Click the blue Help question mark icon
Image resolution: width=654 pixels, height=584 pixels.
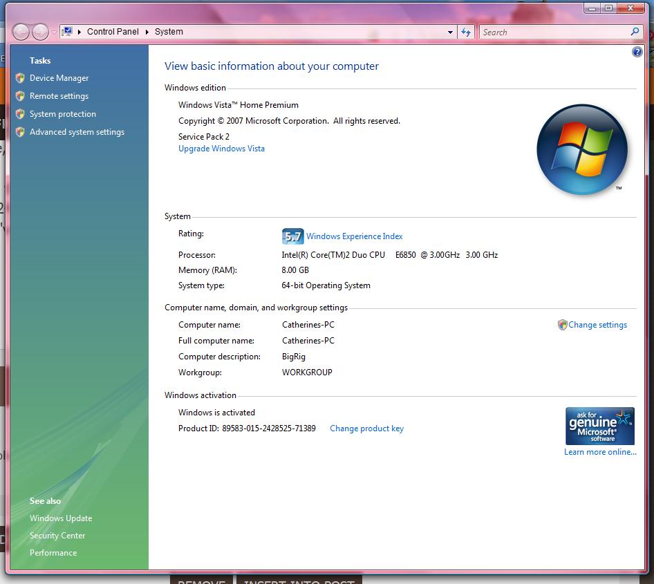click(637, 52)
